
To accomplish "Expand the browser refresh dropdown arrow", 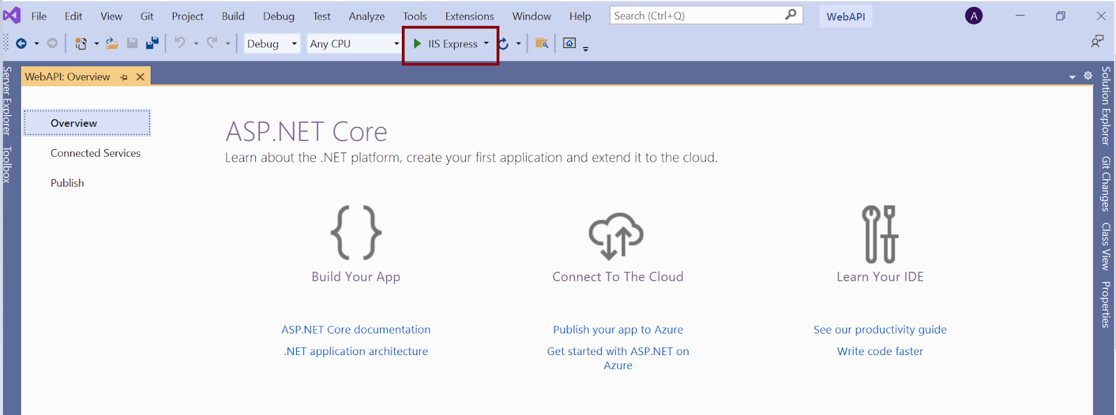I will click(518, 44).
